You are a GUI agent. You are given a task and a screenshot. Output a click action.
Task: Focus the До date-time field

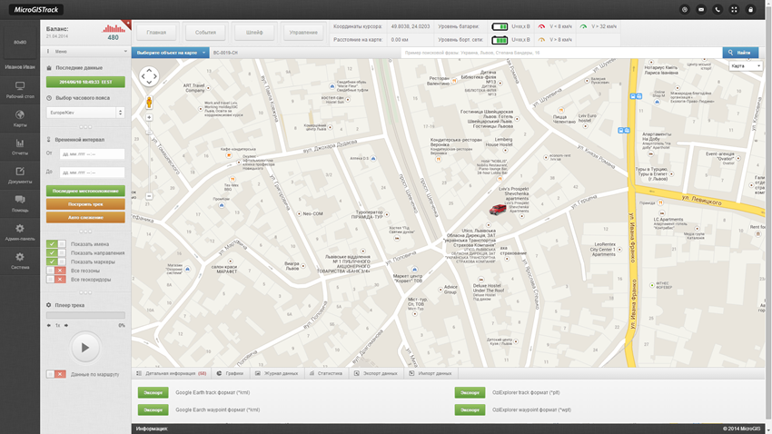tap(92, 173)
